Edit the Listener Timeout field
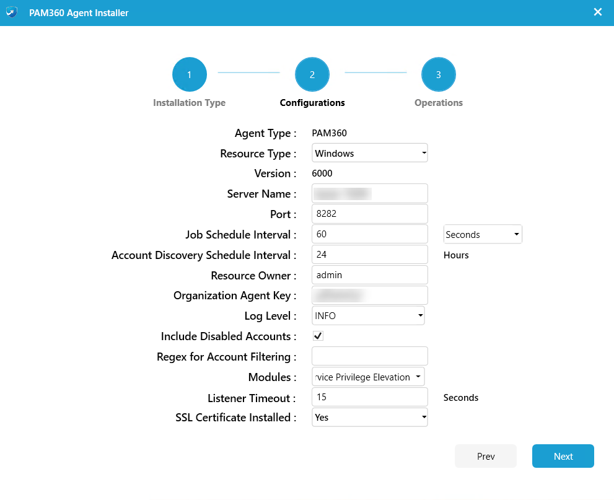The height and width of the screenshot is (500, 614). coord(370,397)
